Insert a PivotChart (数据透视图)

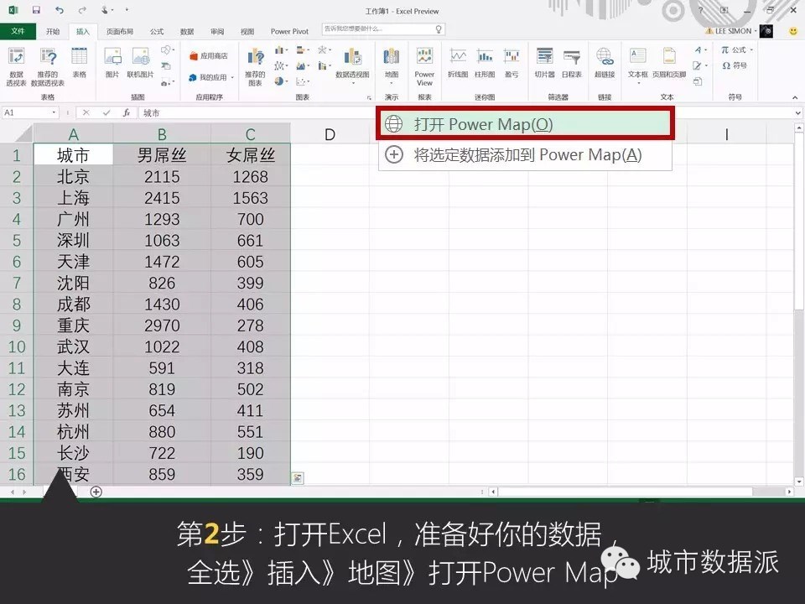point(352,65)
